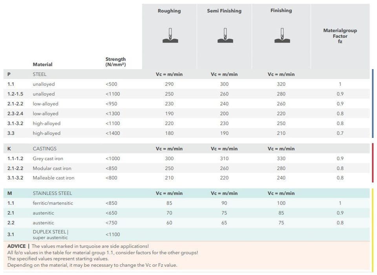
Task: Click the Malleable cast iron label
Action: tap(53, 178)
